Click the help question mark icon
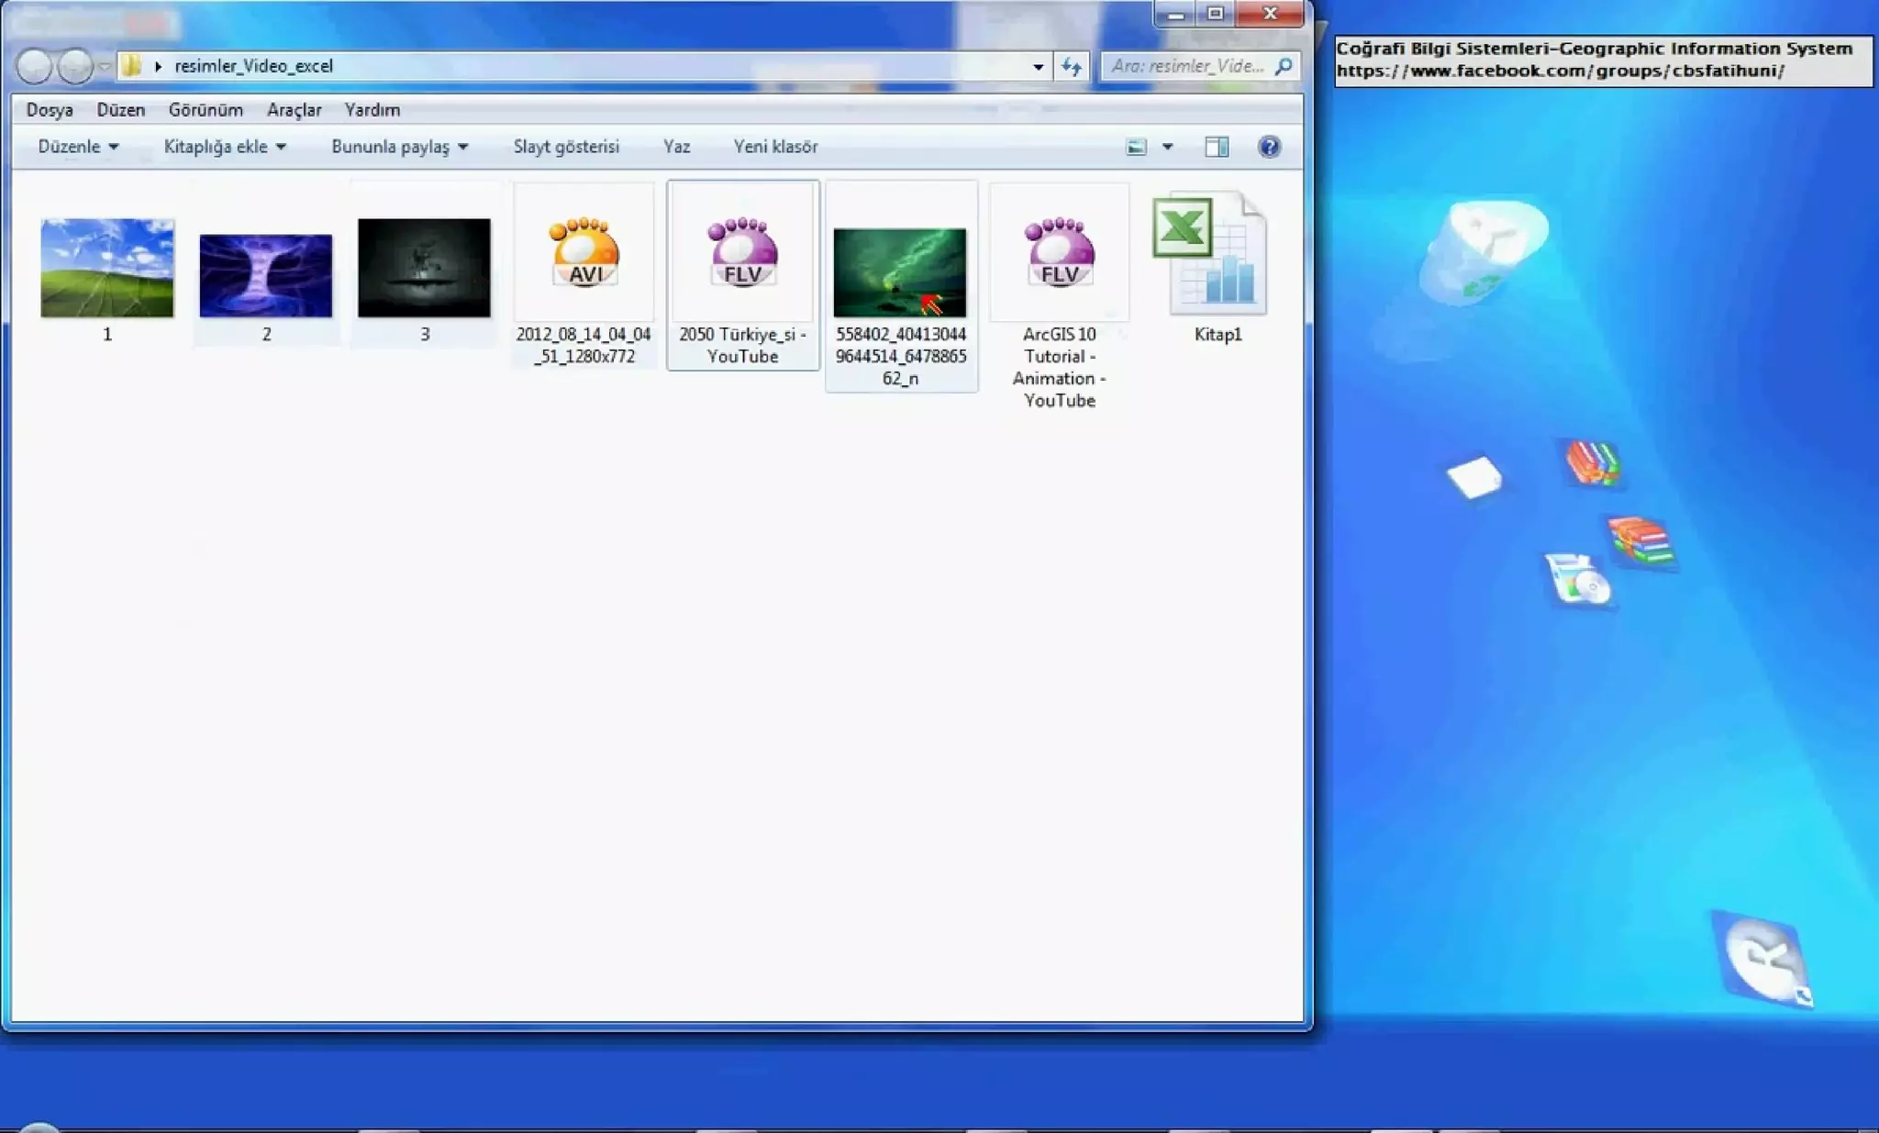The height and width of the screenshot is (1133, 1879). tap(1269, 147)
